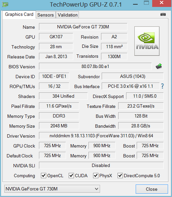
Task: Toggle the PhysX checkbox
Action: click(95, 176)
